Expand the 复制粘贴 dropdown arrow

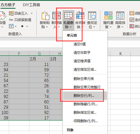click(x=47, y=27)
